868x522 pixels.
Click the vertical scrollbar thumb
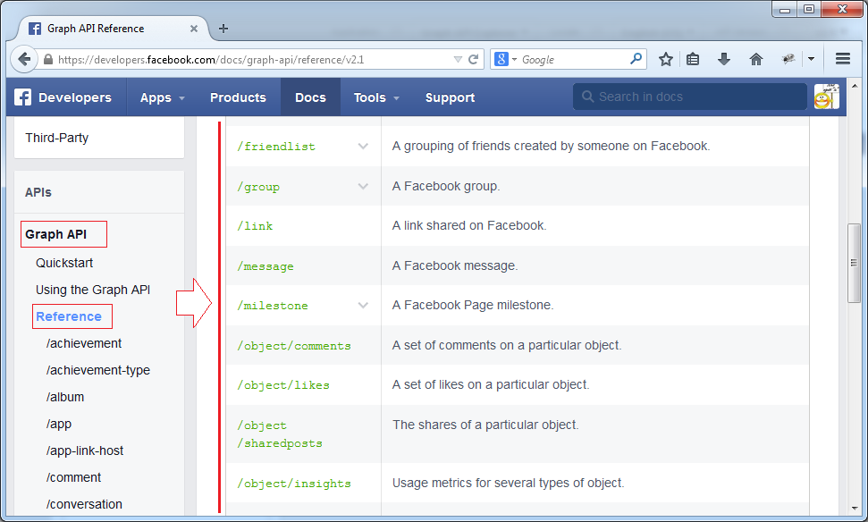tap(854, 263)
